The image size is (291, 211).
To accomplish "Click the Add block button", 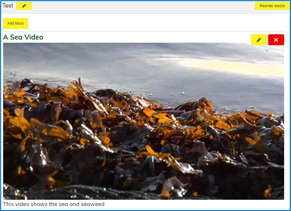I will 15,23.
